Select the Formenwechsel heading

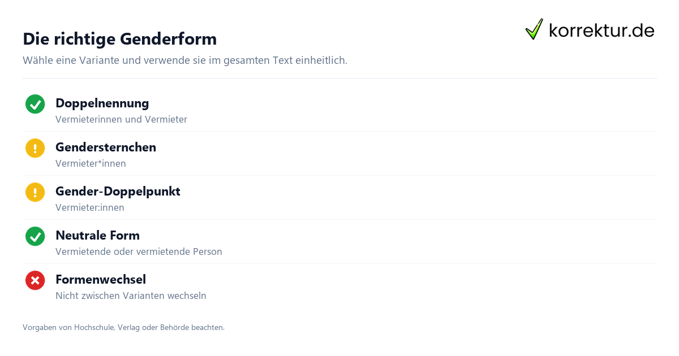click(101, 280)
